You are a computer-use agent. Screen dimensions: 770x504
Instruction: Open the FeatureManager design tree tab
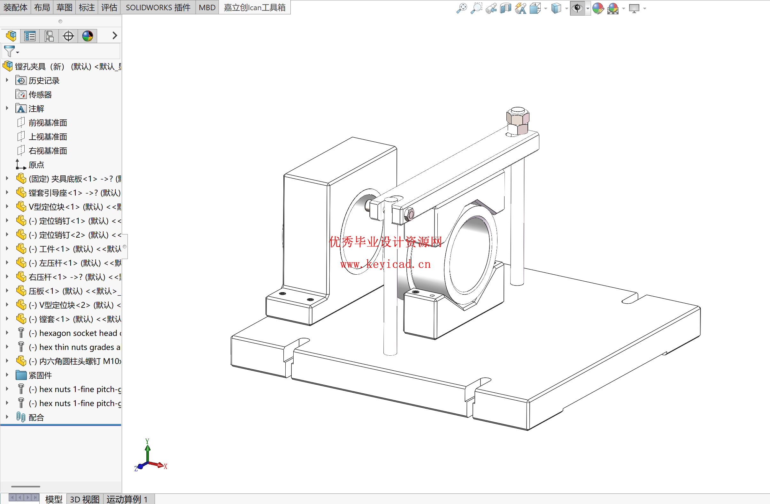click(x=11, y=36)
